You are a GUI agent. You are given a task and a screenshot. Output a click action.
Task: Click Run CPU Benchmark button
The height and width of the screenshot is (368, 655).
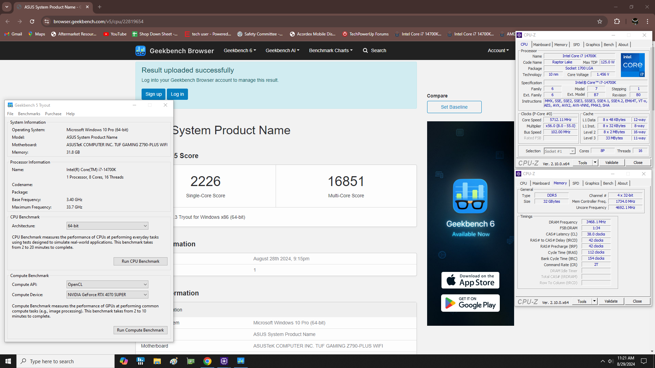pyautogui.click(x=141, y=261)
